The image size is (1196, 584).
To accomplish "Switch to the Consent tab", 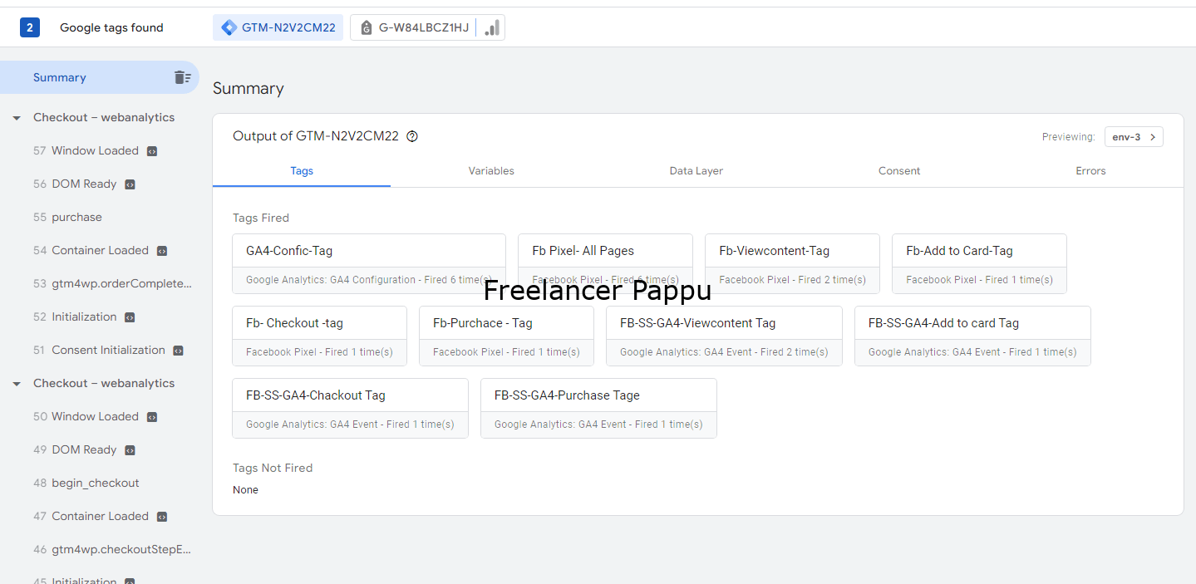I will (x=899, y=170).
